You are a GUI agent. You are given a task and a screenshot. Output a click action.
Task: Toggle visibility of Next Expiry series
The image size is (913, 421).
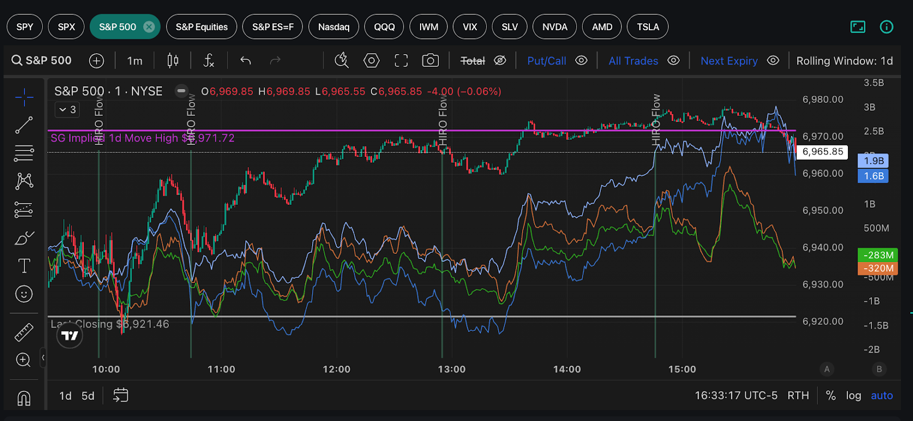point(773,60)
